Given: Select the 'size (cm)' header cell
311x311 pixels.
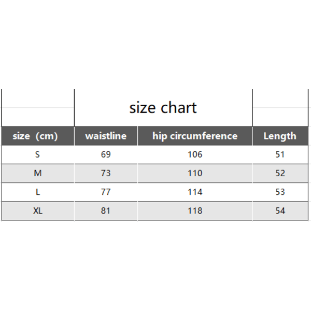Looking at the screenshot, I should click(x=38, y=136).
